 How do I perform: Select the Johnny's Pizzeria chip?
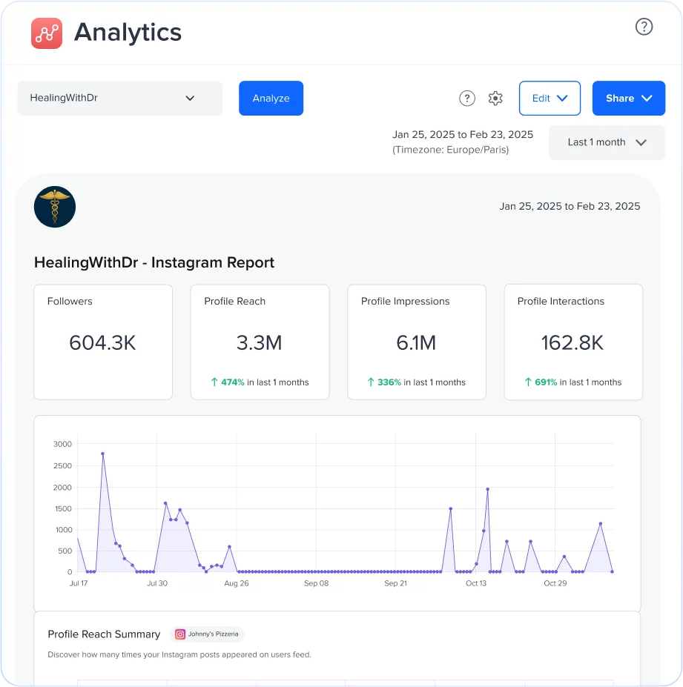pyautogui.click(x=209, y=634)
